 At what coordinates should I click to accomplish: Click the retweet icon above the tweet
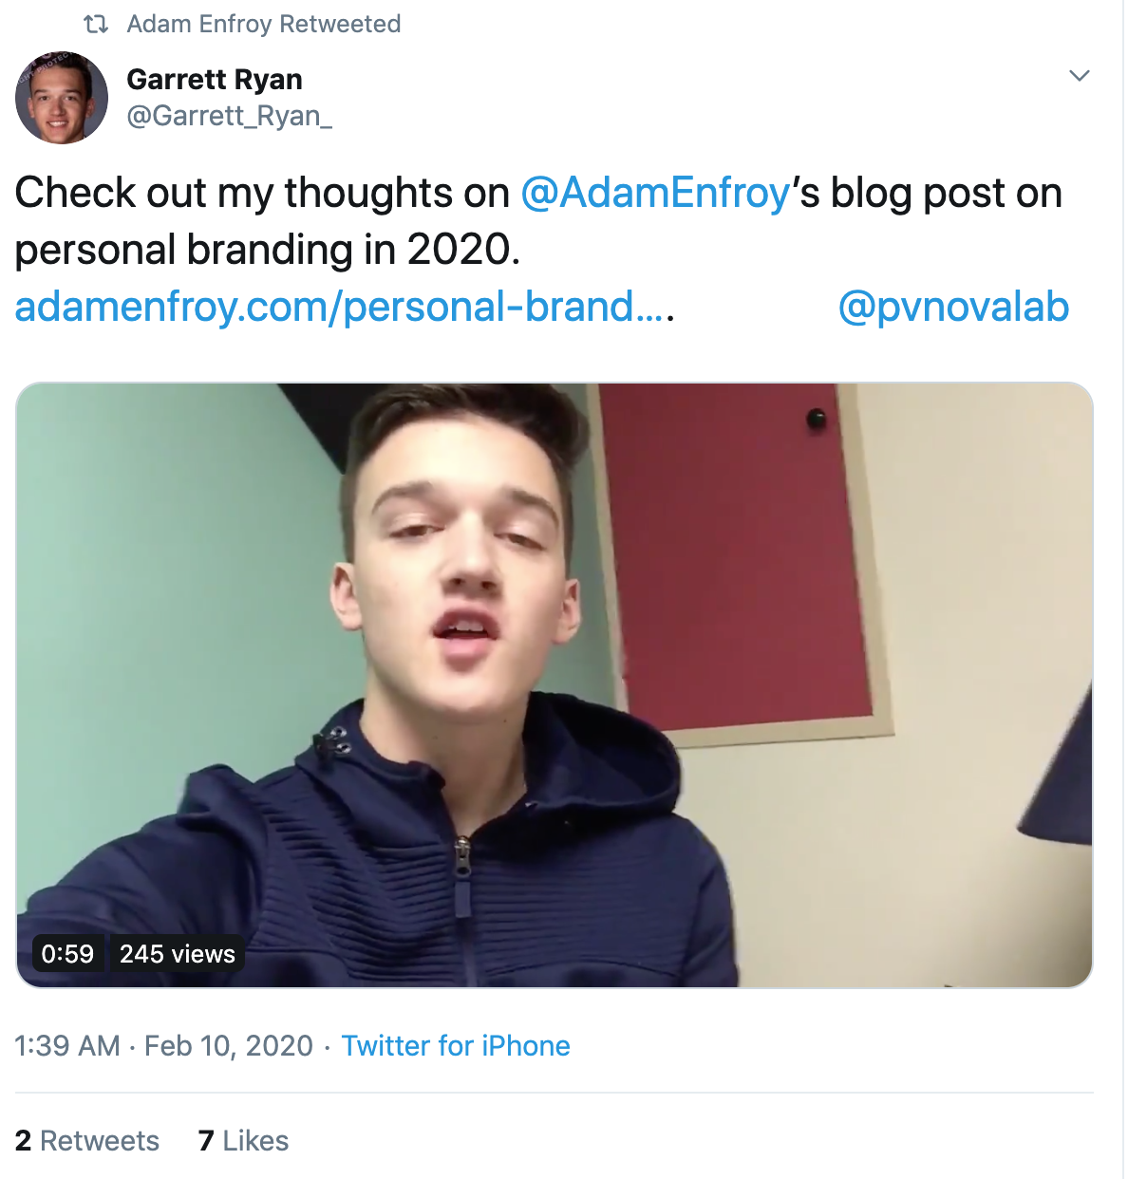pyautogui.click(x=96, y=24)
